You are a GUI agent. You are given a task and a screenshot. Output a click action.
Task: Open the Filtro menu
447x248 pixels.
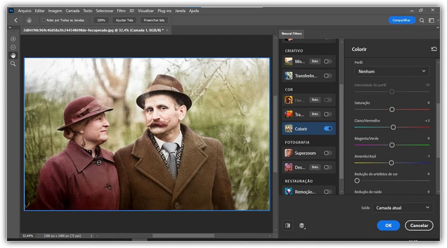pyautogui.click(x=121, y=10)
